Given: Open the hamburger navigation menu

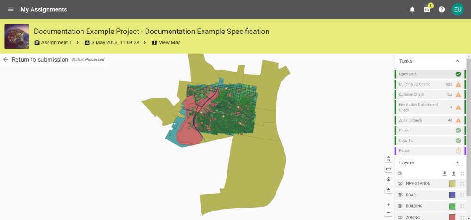Looking at the screenshot, I should click(10, 9).
